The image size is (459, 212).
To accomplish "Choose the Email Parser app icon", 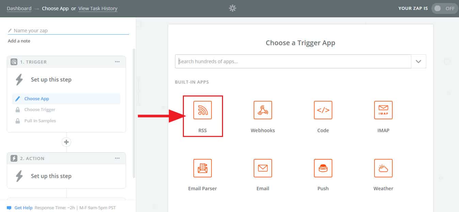I will pos(203,168).
